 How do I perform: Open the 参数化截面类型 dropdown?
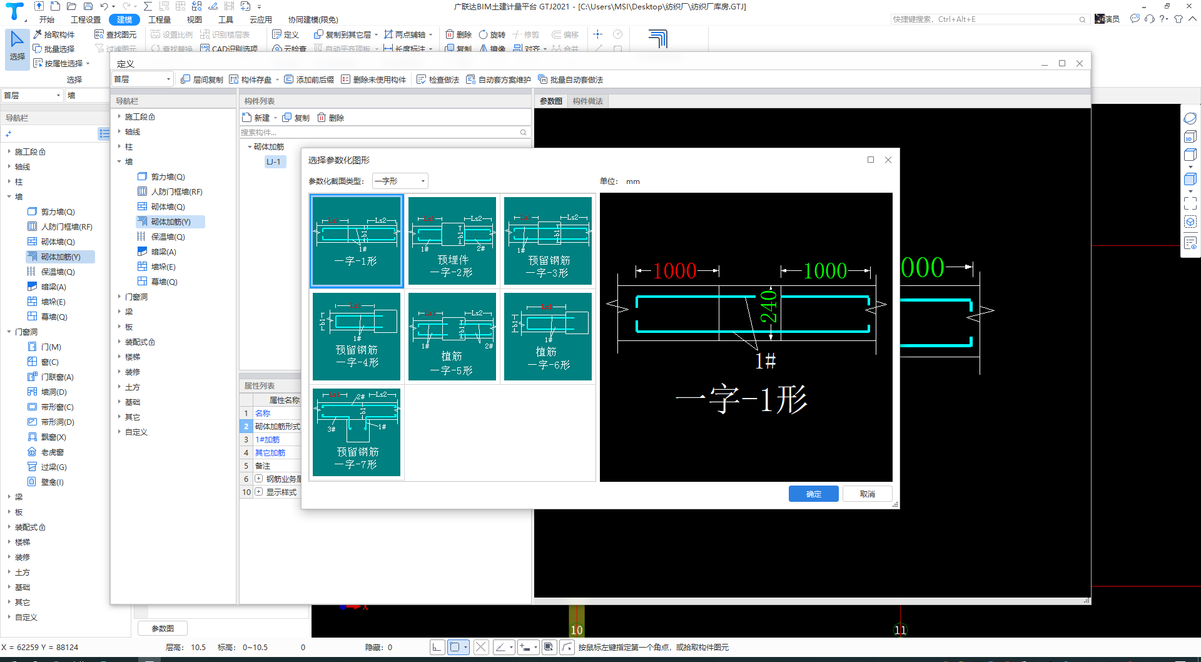point(400,181)
